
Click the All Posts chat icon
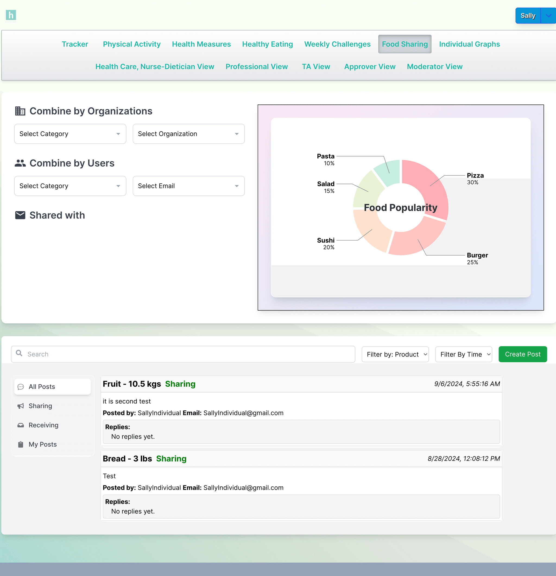(21, 386)
